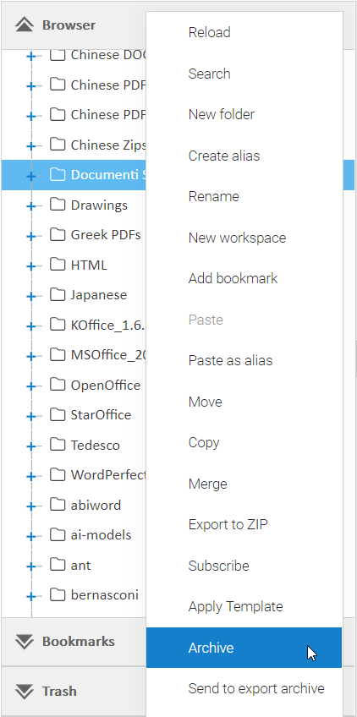
Task: Expand the OpenOffice tree node
Action: (x=31, y=386)
